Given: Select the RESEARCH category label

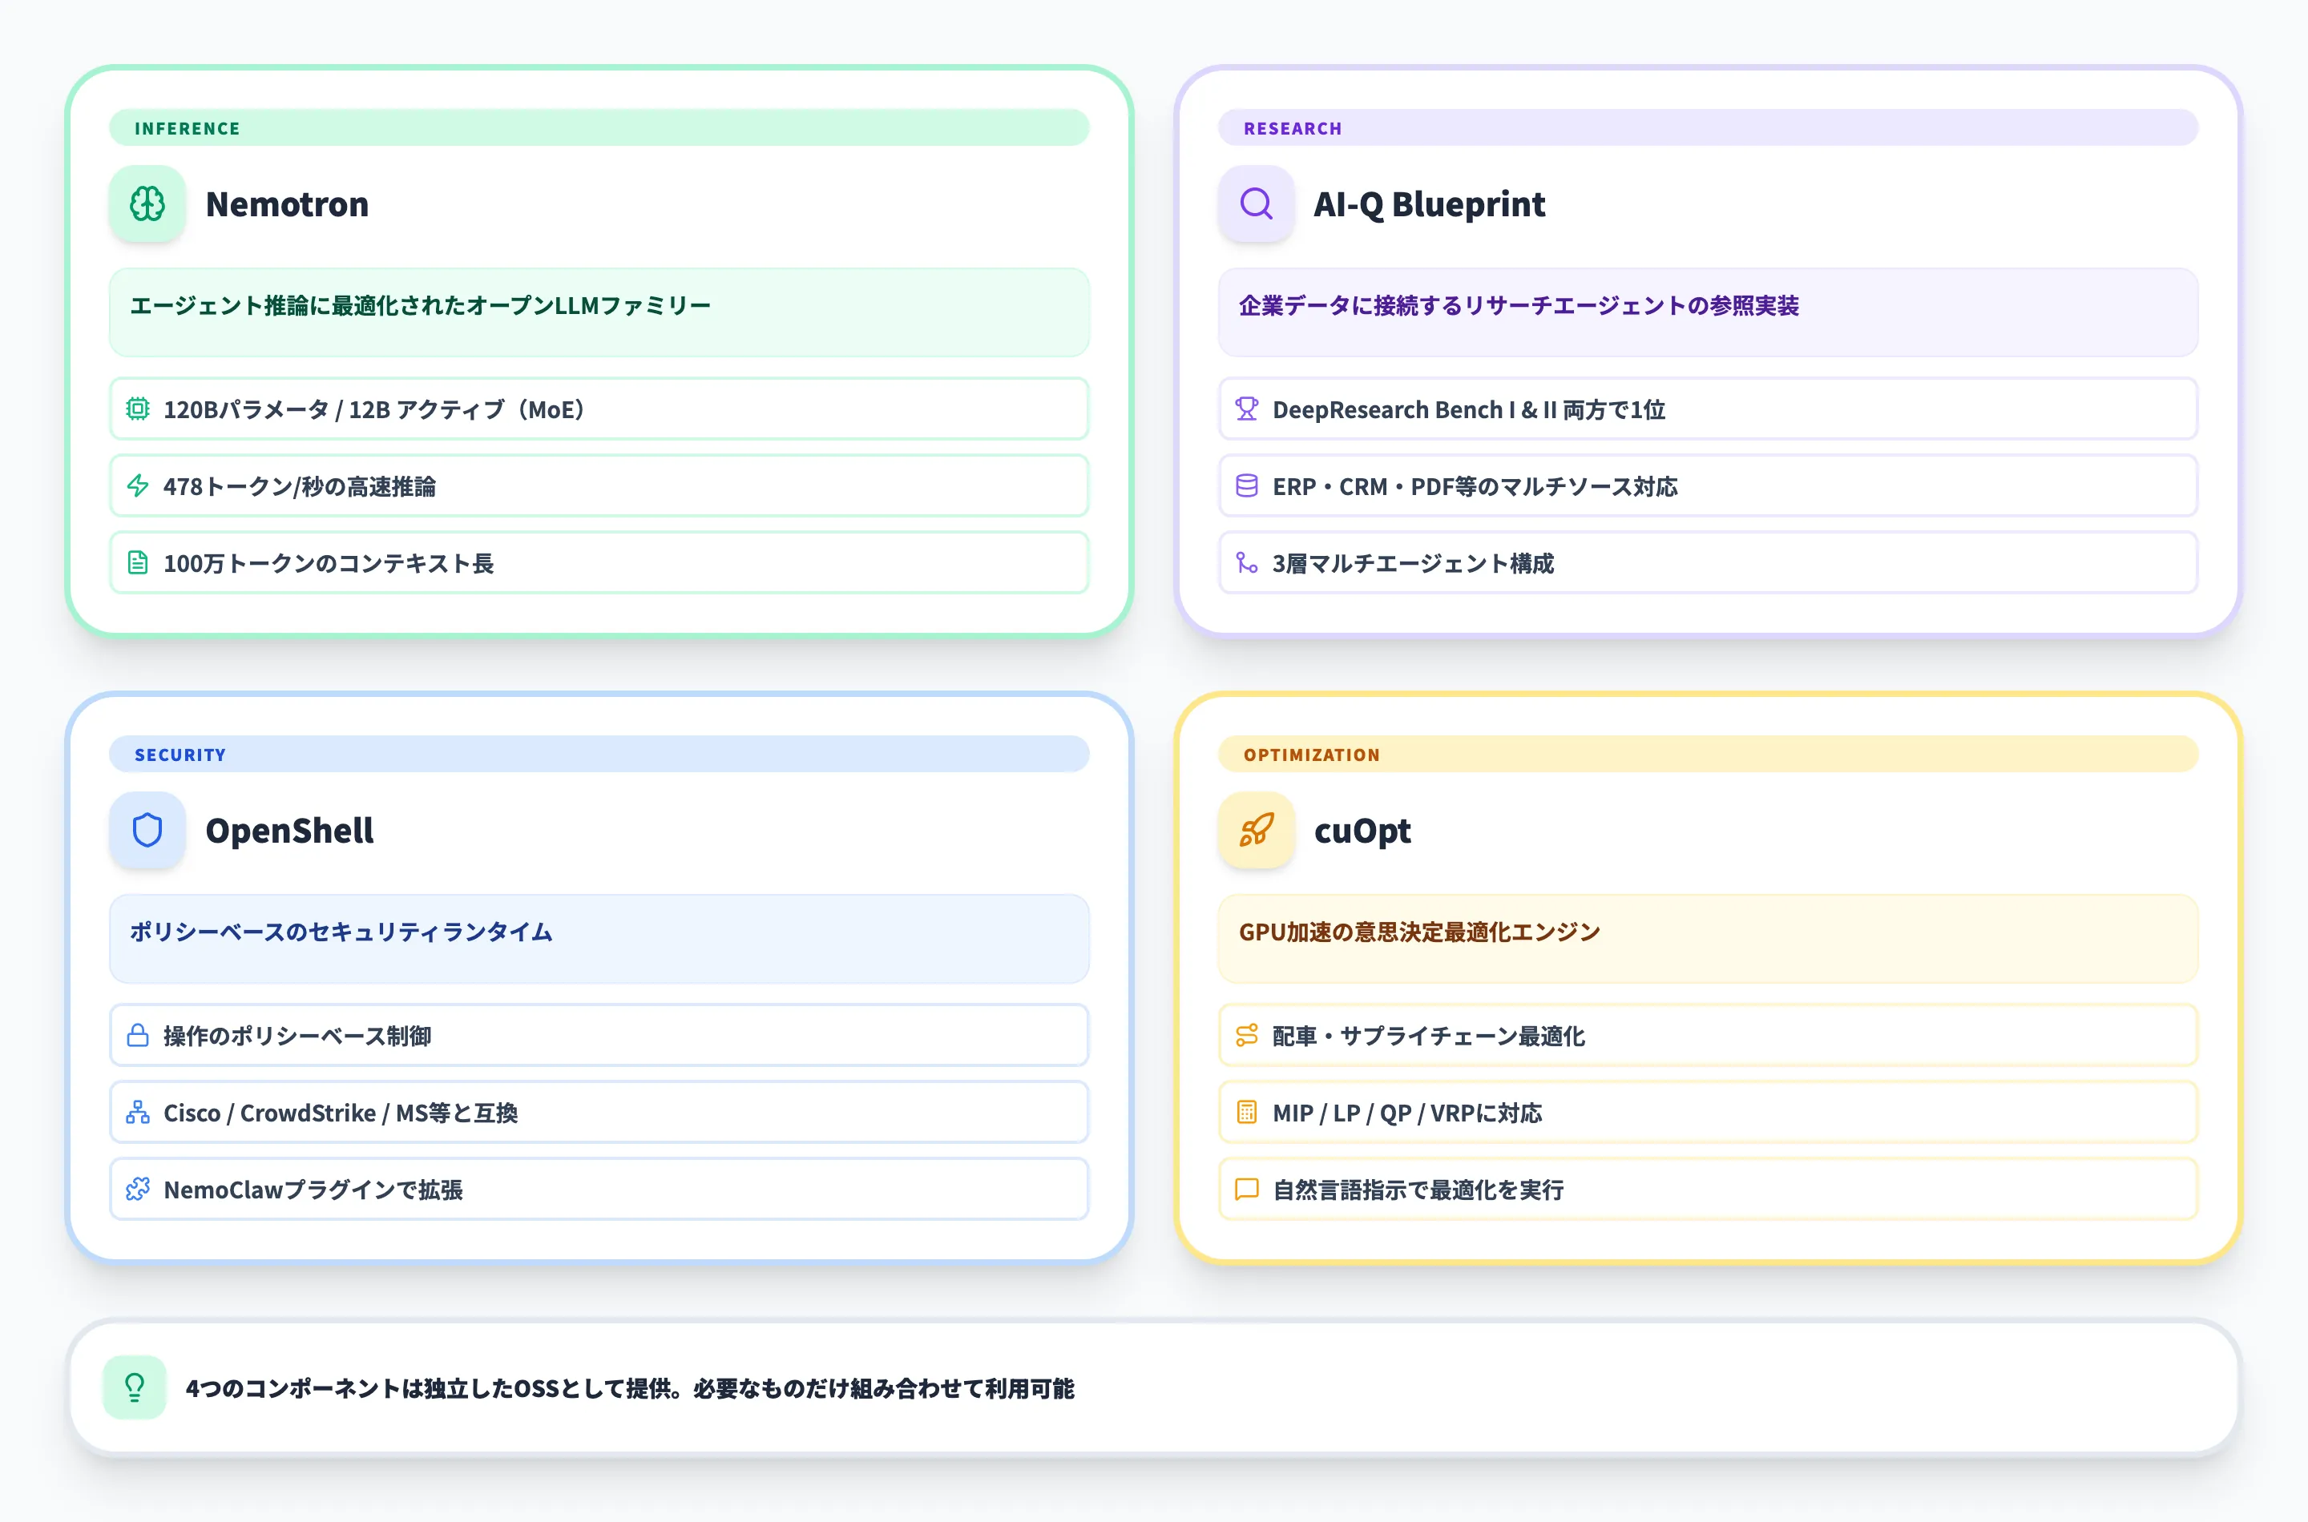Looking at the screenshot, I should (1293, 128).
